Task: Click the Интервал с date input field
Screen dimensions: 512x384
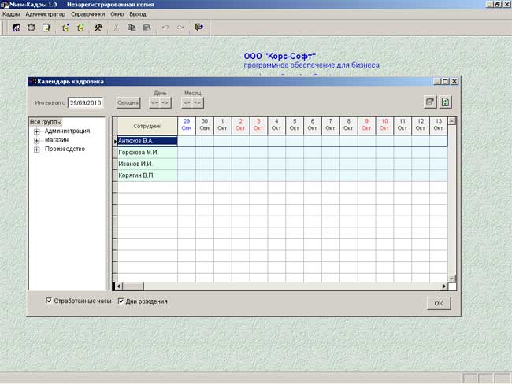Action: coord(86,103)
